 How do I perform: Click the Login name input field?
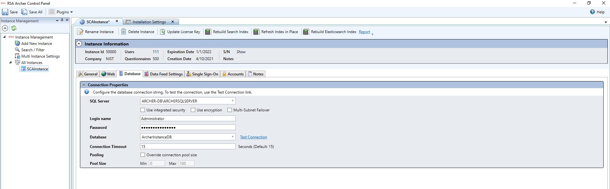tap(188, 118)
